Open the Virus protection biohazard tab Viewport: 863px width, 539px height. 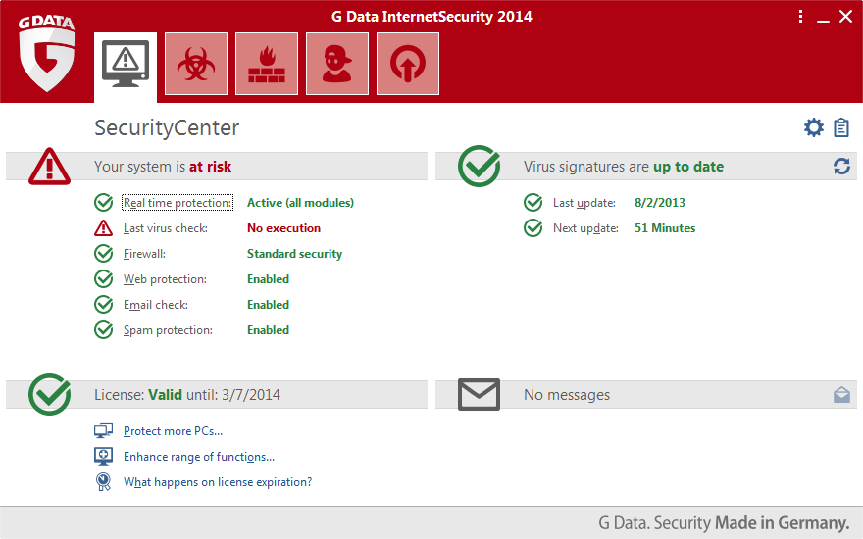tap(196, 64)
